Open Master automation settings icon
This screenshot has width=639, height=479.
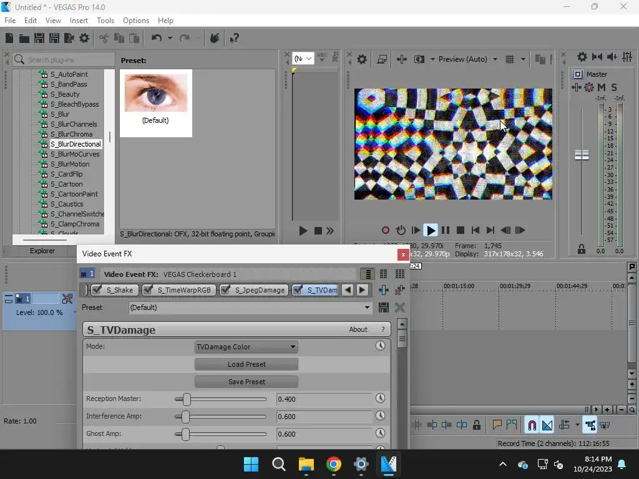click(x=589, y=87)
